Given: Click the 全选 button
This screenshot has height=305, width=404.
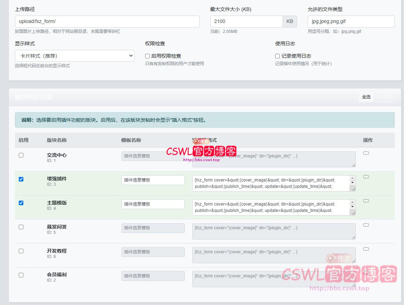Looking at the screenshot, I should 366,97.
